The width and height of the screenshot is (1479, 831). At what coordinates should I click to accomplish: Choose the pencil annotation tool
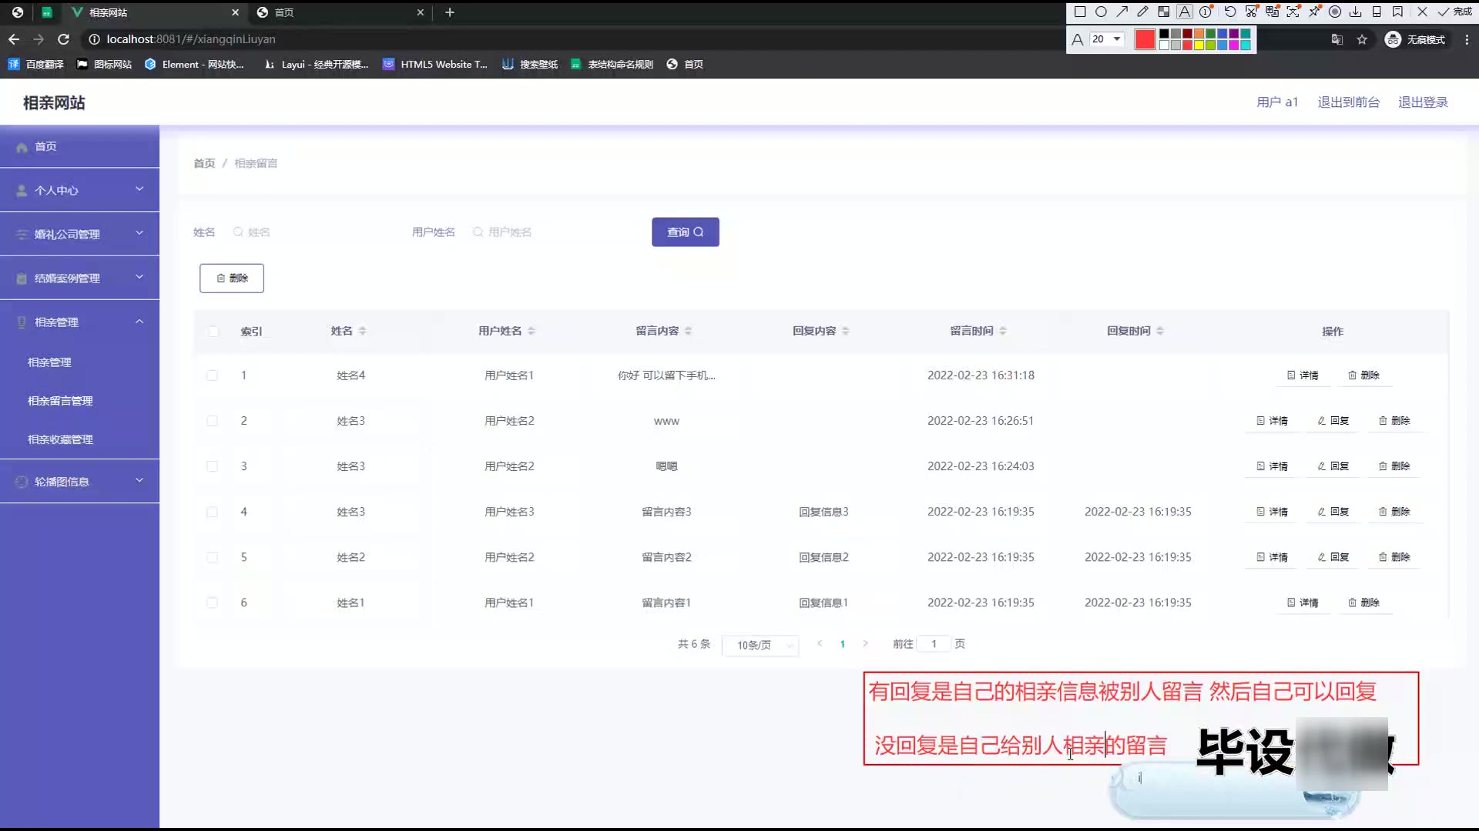tap(1143, 12)
